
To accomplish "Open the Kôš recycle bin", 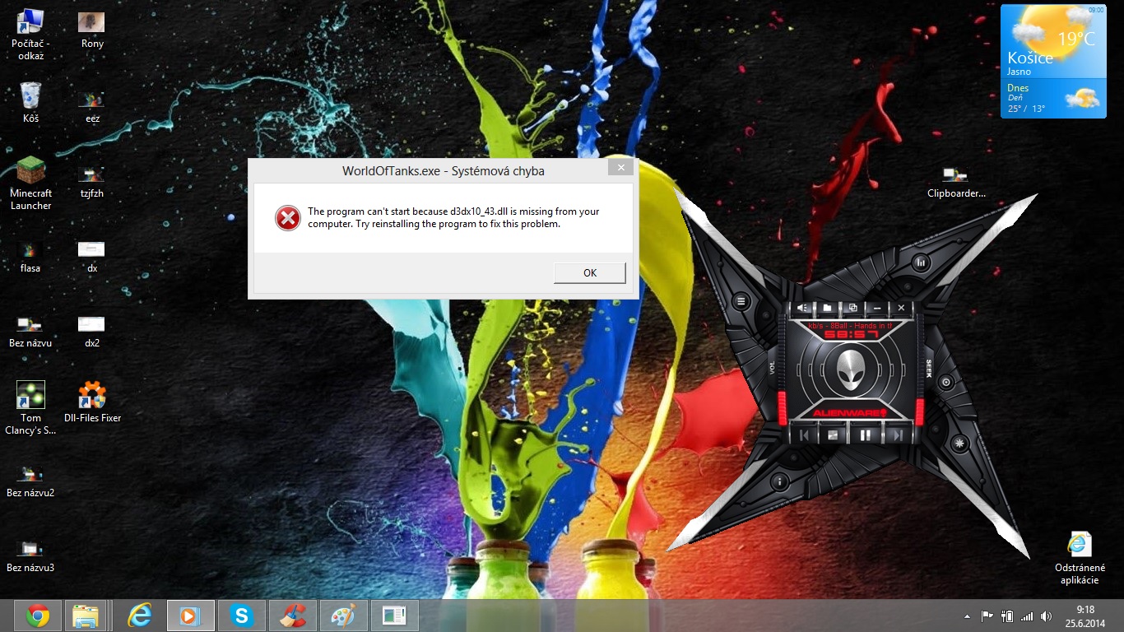I will click(x=31, y=103).
